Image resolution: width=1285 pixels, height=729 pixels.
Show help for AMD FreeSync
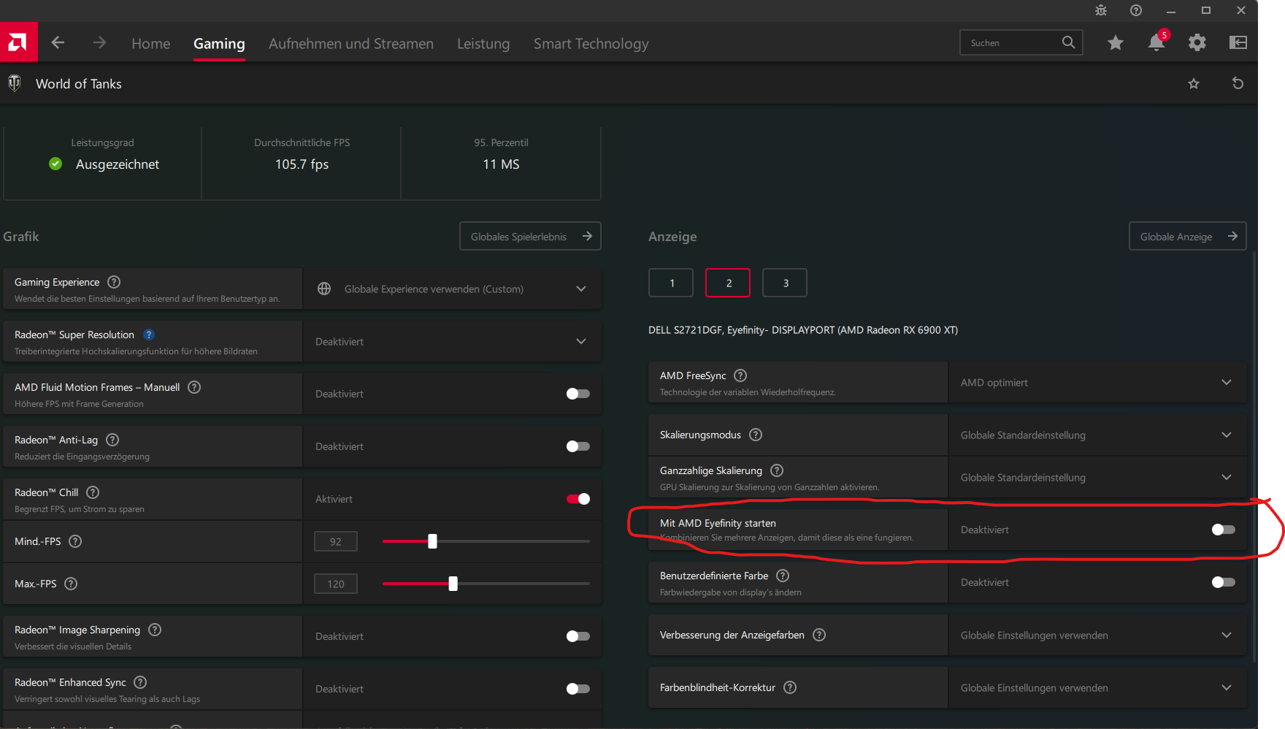[740, 375]
